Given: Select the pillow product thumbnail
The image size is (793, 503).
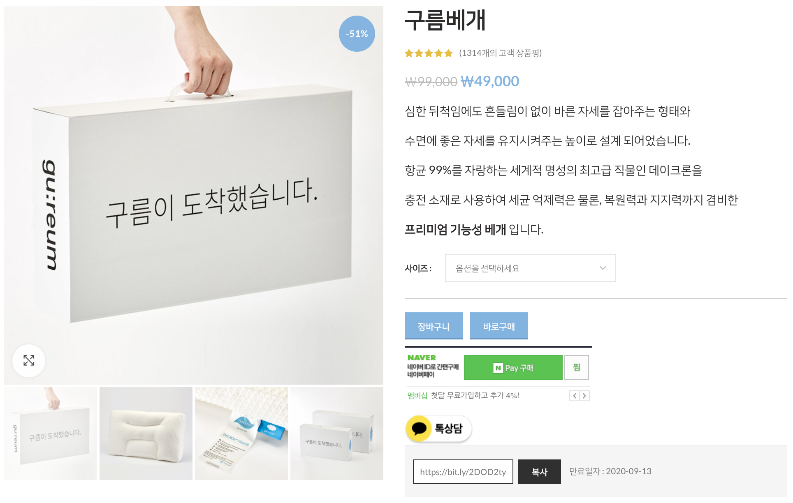Looking at the screenshot, I should [x=146, y=434].
